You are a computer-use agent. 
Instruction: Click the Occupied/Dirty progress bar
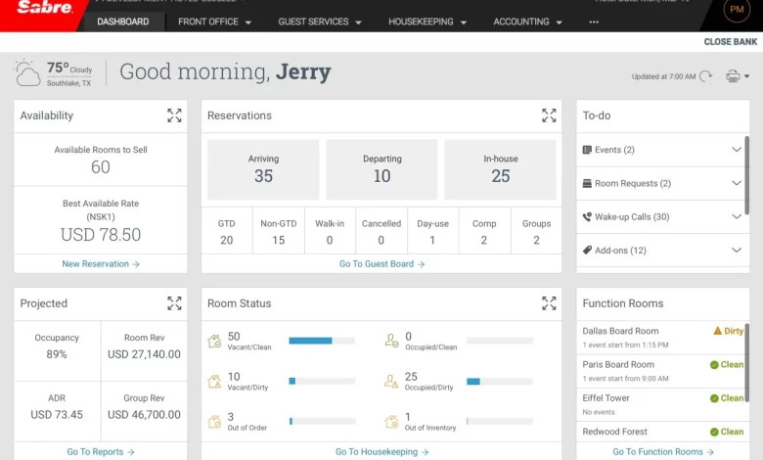499,381
